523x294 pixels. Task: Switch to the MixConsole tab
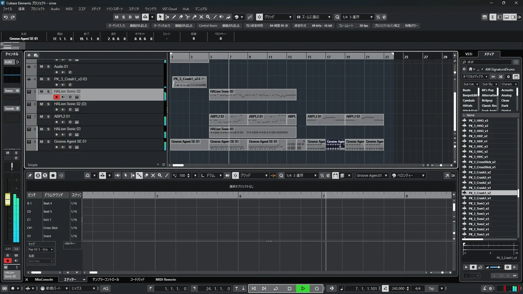click(44, 280)
